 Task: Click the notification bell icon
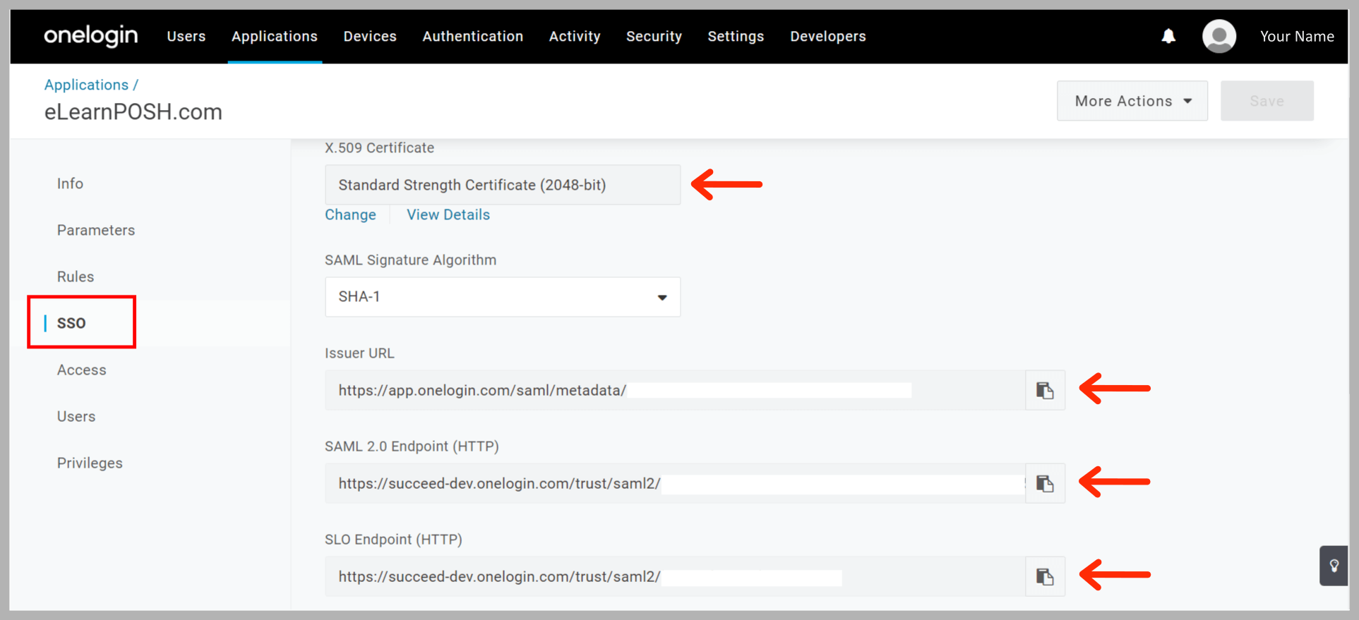[1168, 36]
